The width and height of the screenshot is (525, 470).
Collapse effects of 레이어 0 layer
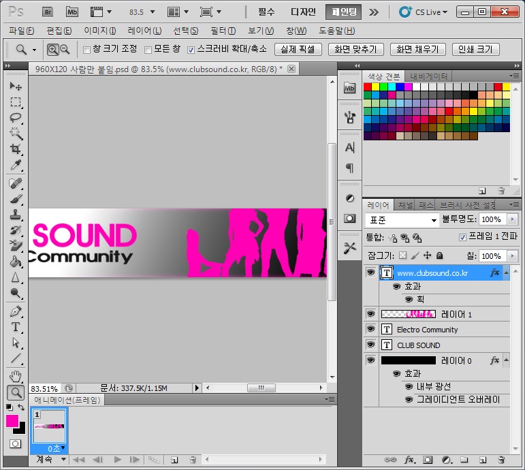click(x=506, y=360)
